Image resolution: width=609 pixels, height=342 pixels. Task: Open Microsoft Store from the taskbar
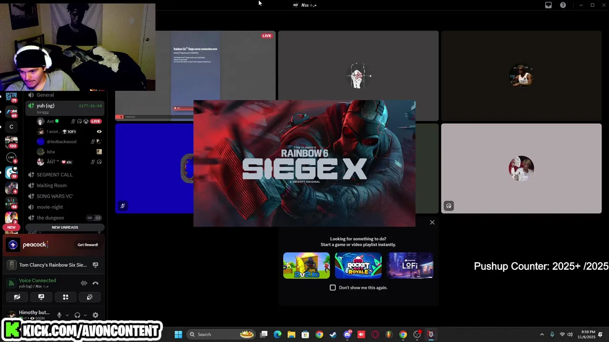(305, 334)
